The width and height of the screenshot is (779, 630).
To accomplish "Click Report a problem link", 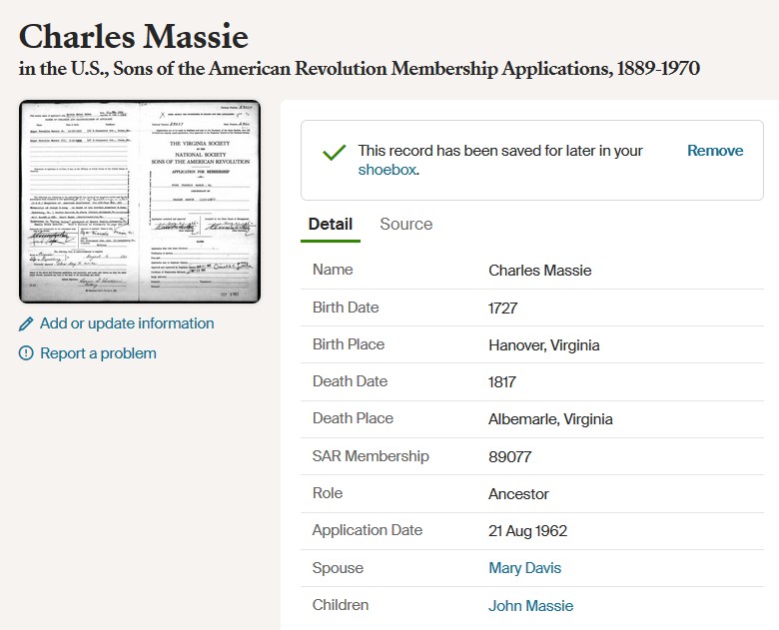I will coord(98,353).
